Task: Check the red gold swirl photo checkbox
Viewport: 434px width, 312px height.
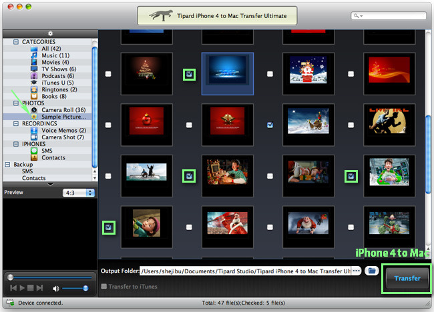Action: click(x=351, y=74)
